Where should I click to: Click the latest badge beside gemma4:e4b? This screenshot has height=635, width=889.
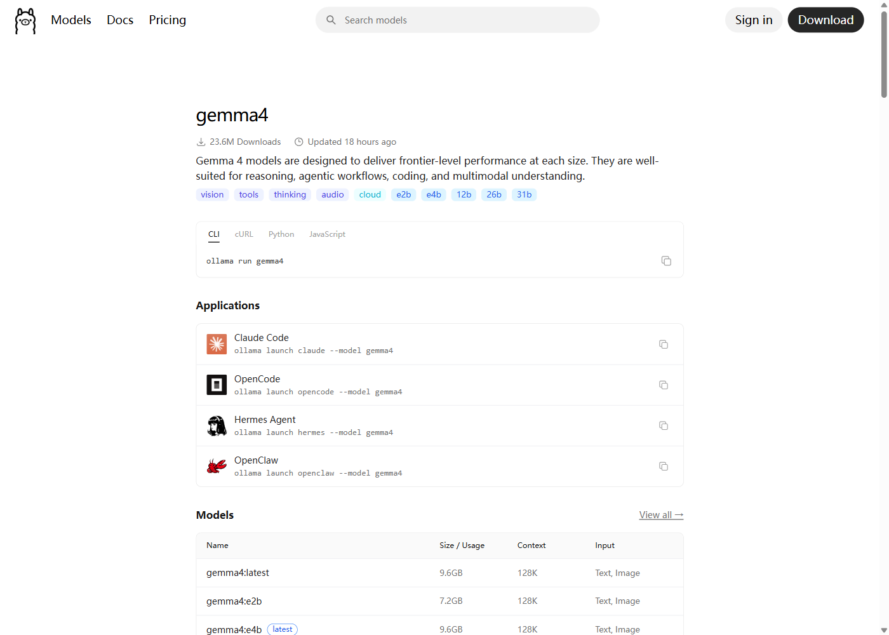(x=283, y=629)
